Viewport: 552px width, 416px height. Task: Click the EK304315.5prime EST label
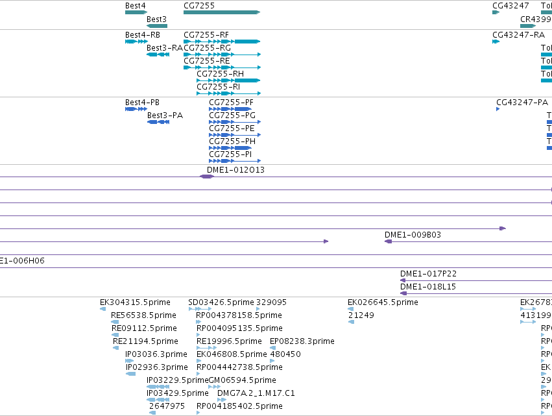[135, 302]
